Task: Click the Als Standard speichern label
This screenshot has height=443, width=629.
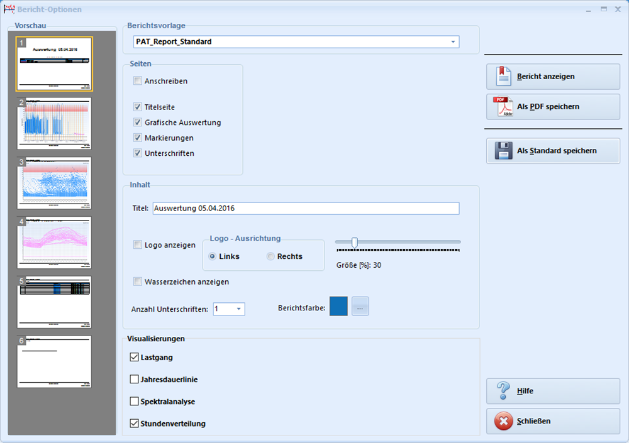Action: tap(557, 151)
